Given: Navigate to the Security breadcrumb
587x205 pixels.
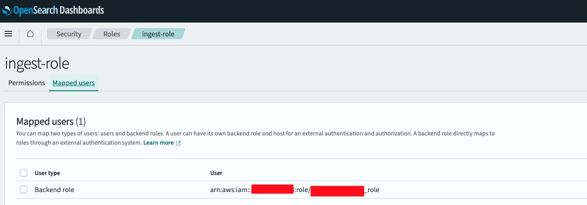Looking at the screenshot, I should point(69,34).
